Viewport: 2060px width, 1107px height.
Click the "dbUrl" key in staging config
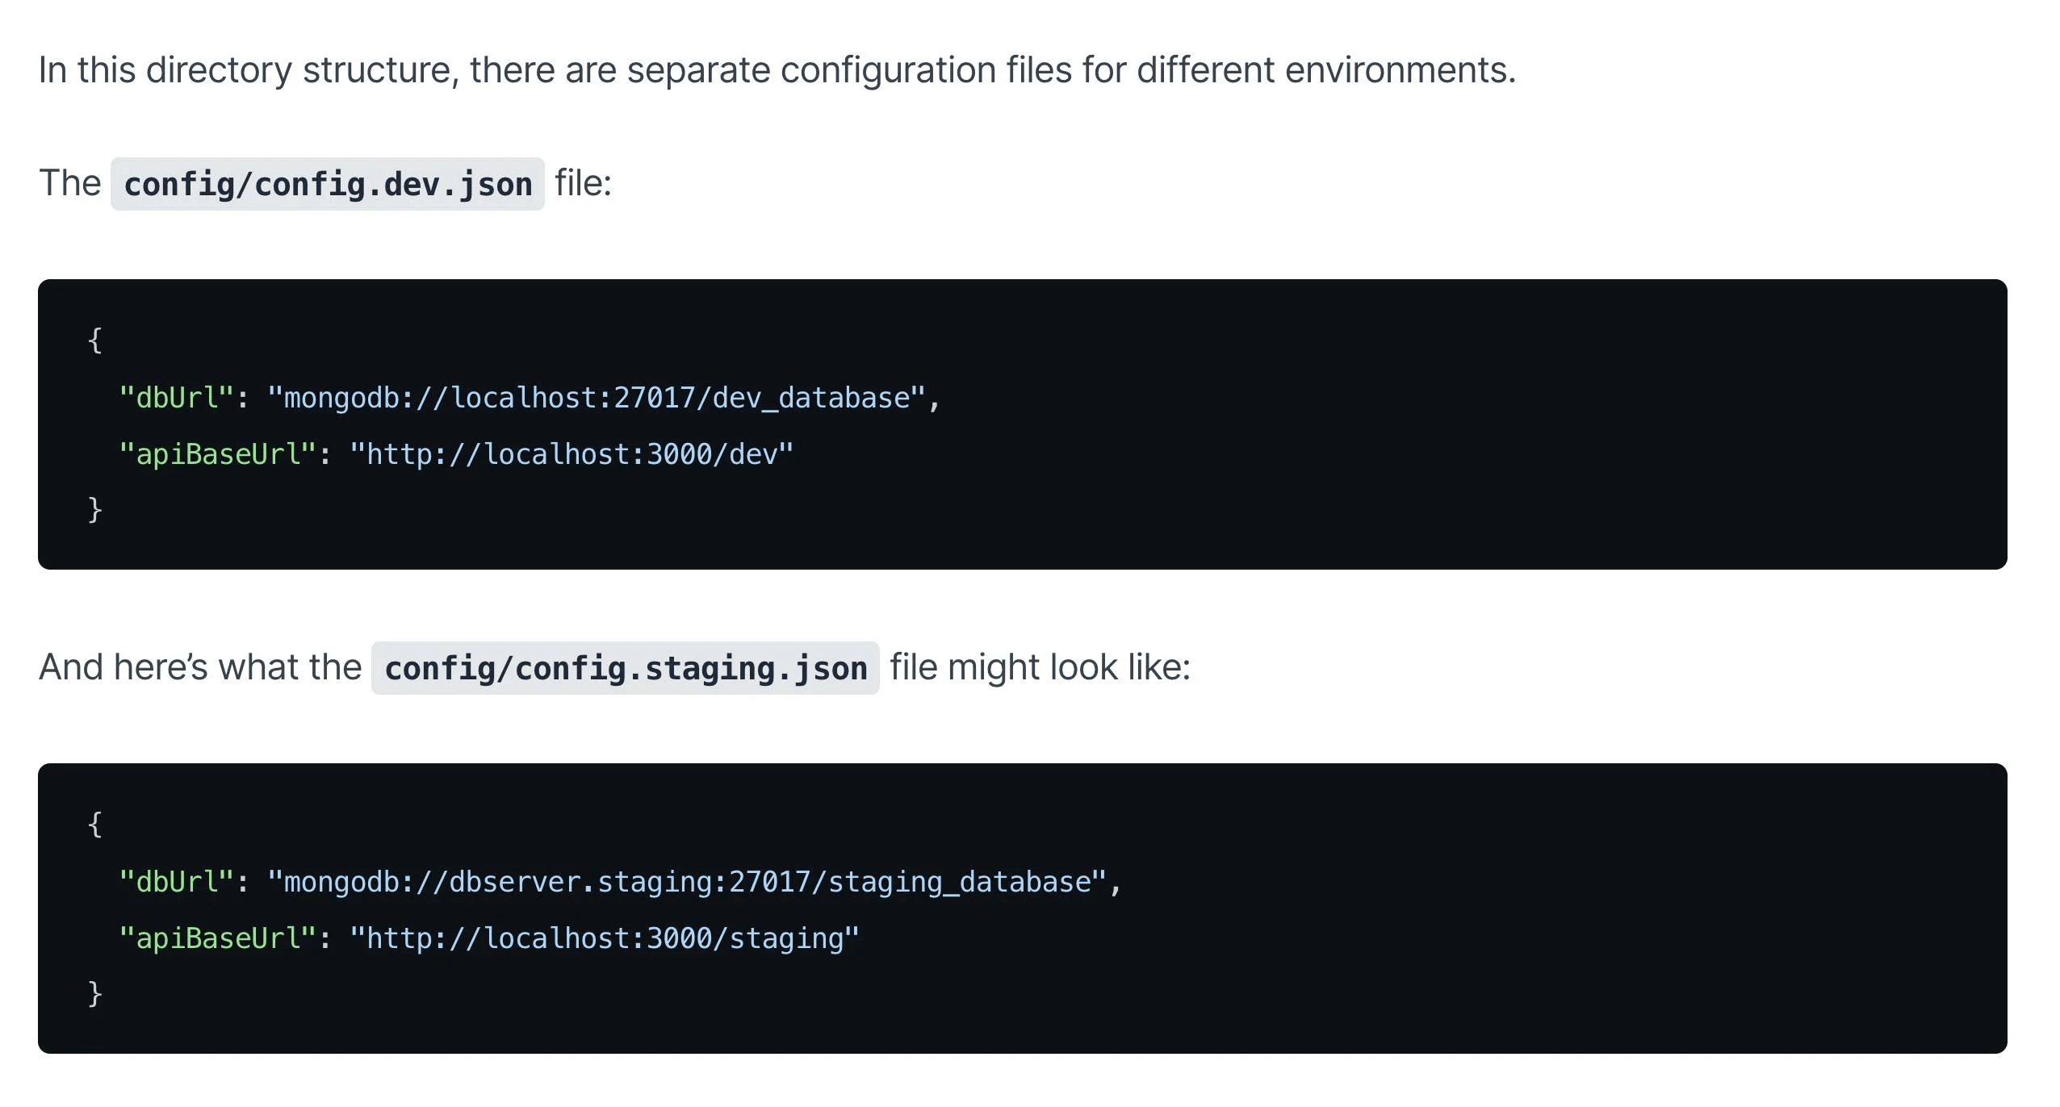177,882
